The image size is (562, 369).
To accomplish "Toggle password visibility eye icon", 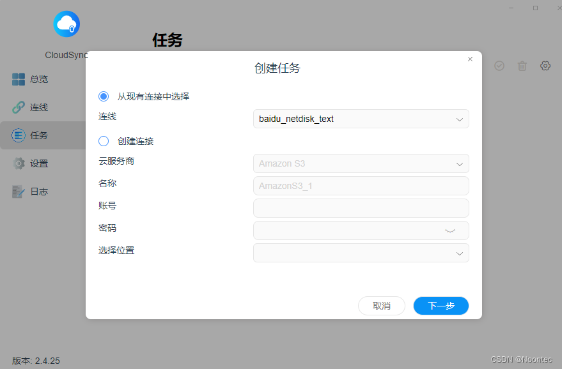I will [x=450, y=230].
